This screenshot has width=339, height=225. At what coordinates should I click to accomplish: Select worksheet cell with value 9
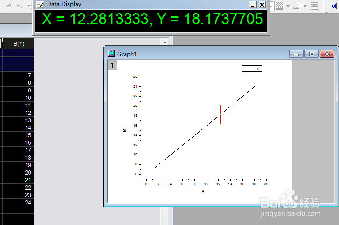click(18, 91)
